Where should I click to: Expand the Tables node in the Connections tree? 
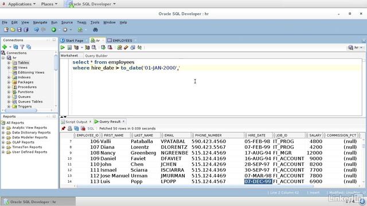pos(9,62)
